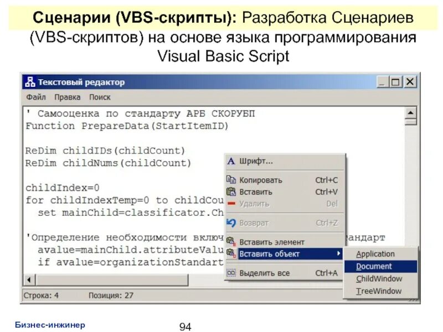Viewport: 443px width, 332px height.
Task: Click the line 'avalue=mainChild.attributeValu'
Action: pos(131,250)
